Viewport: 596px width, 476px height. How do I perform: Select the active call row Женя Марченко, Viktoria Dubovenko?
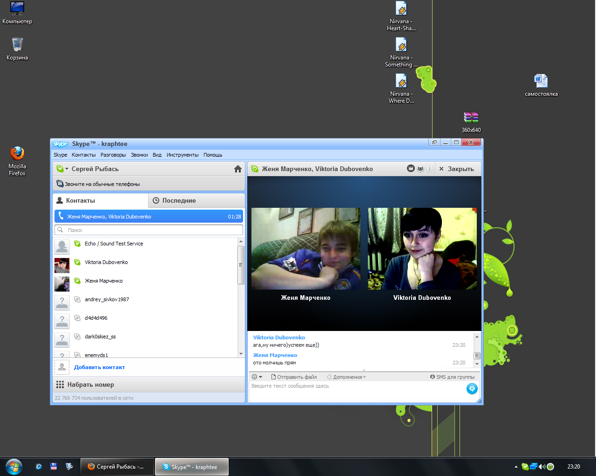click(149, 217)
